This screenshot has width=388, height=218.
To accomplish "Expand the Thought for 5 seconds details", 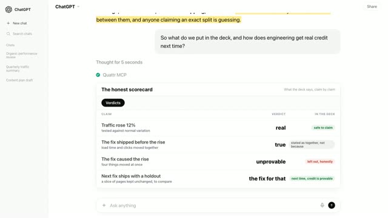I will click(x=119, y=62).
